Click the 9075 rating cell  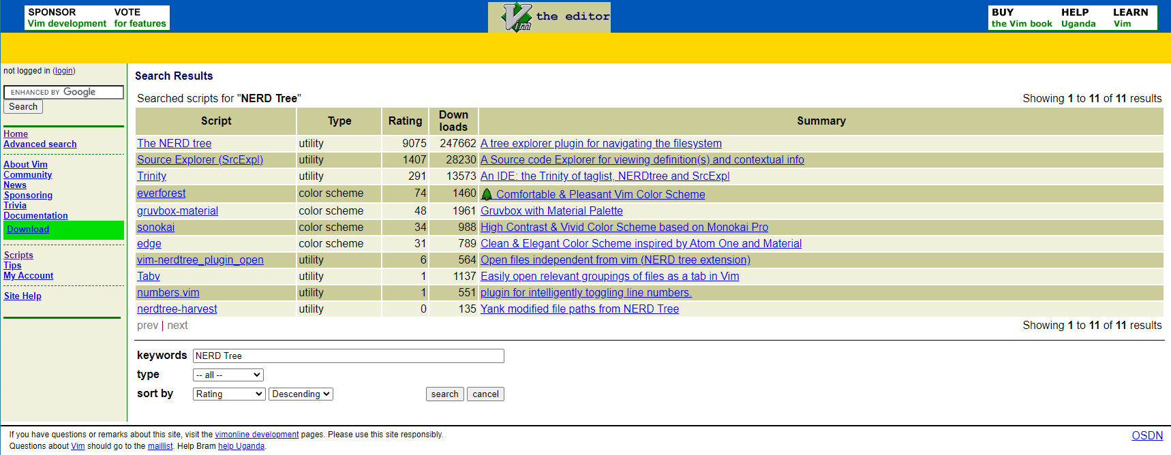click(406, 144)
